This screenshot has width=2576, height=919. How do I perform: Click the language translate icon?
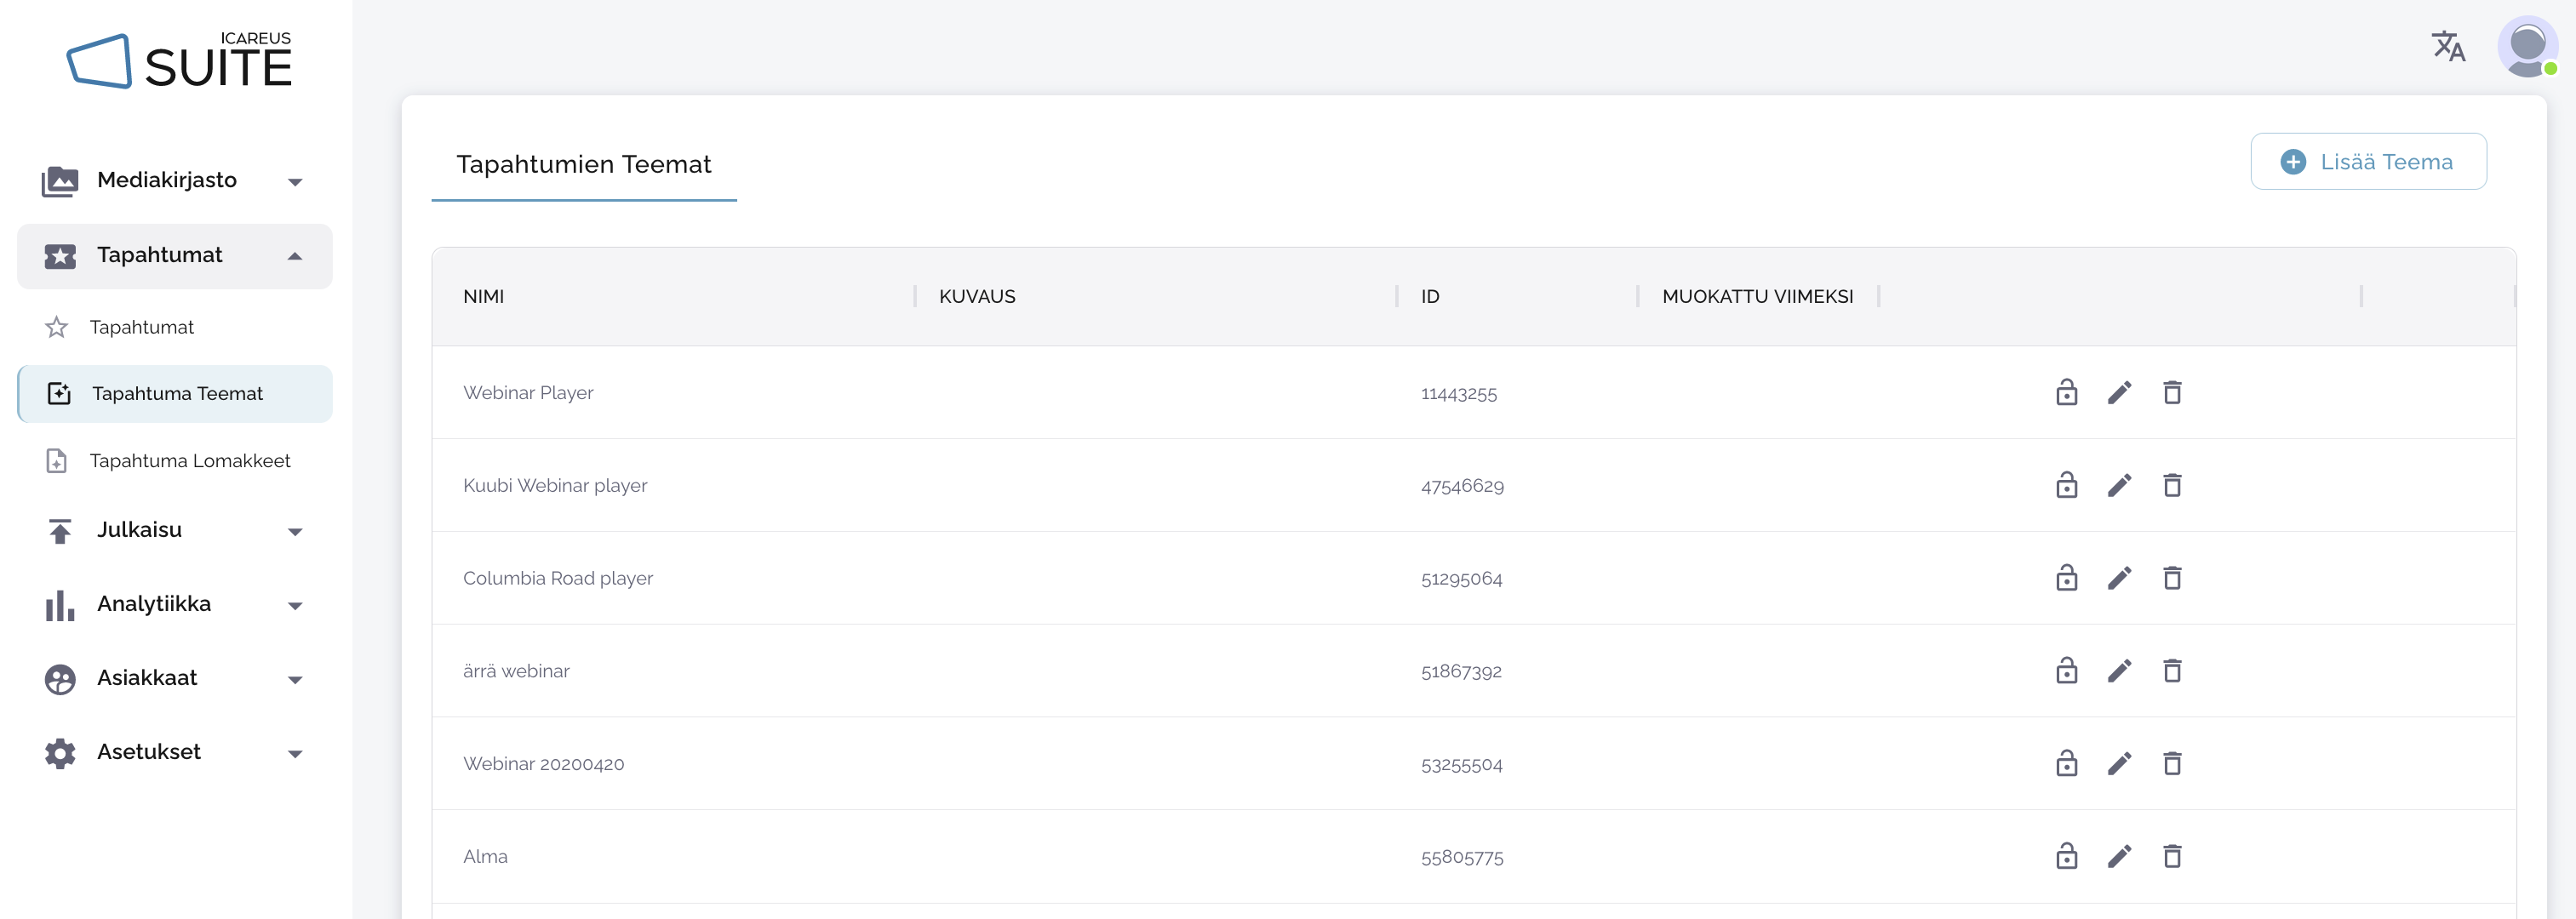point(2448,46)
